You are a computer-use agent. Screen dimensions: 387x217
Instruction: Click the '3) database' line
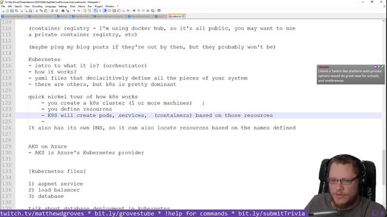click(46, 196)
